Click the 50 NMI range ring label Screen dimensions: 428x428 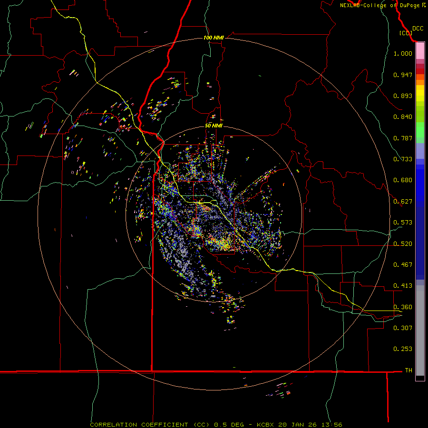point(214,126)
